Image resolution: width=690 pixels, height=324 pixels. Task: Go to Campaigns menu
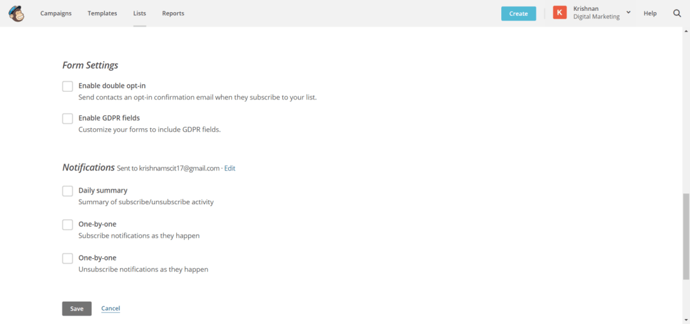click(56, 13)
